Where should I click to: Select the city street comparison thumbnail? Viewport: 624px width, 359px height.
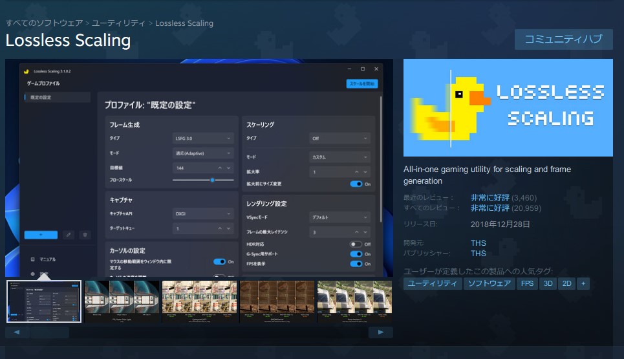(x=199, y=301)
